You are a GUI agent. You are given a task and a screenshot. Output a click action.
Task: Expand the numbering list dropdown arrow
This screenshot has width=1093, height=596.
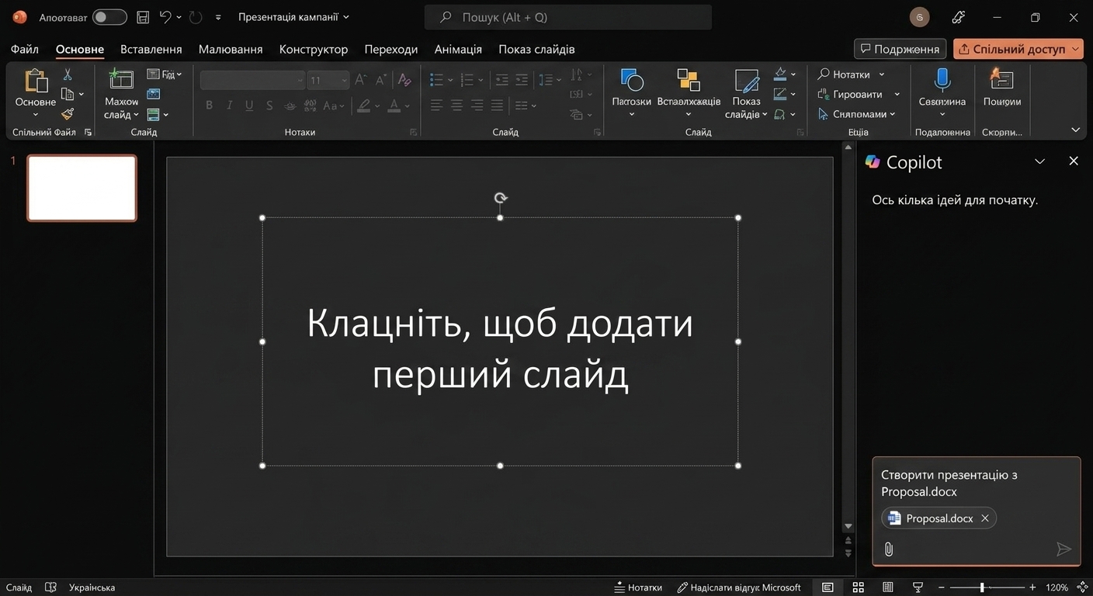click(x=481, y=80)
